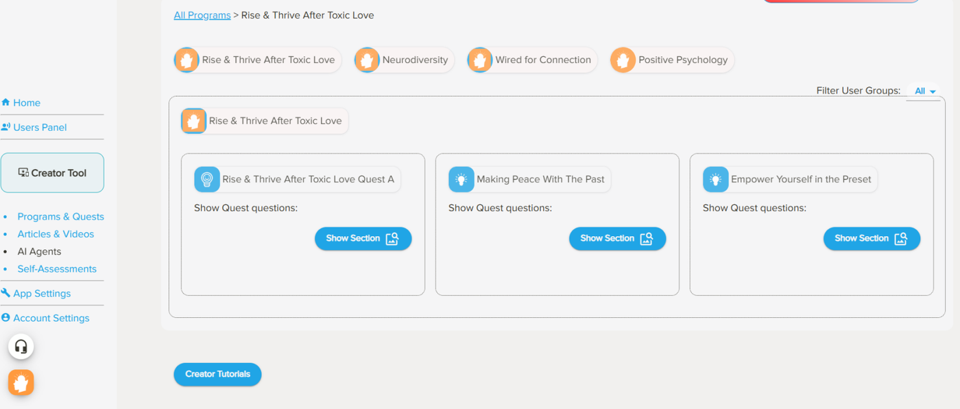Go to Articles & Videos
This screenshot has height=409, width=960.
pos(56,234)
